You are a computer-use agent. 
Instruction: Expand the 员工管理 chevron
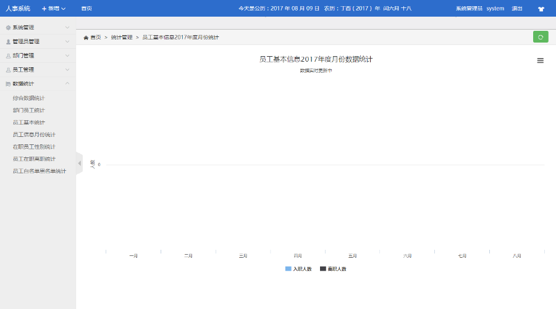(67, 70)
